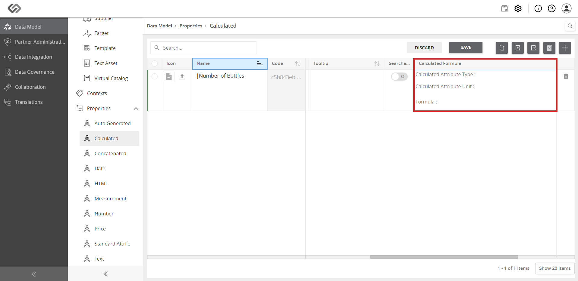Click the refresh grid toolbar icon
Viewport: 578px width, 281px height.
[502, 48]
